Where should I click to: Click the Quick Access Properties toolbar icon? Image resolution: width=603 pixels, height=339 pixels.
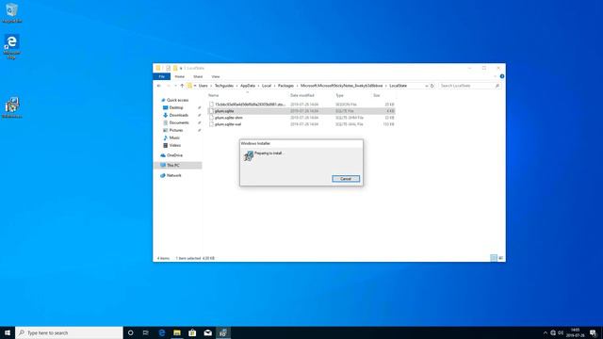(x=168, y=68)
